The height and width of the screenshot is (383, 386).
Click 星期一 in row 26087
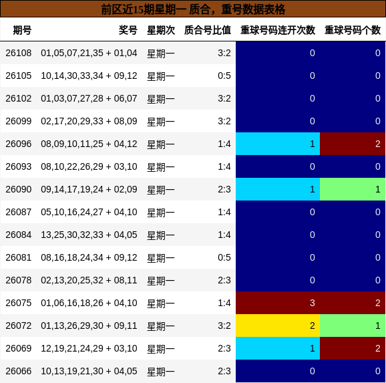(x=161, y=213)
